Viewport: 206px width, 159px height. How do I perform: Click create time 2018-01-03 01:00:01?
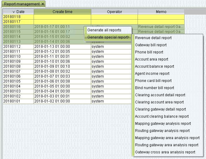63,97
